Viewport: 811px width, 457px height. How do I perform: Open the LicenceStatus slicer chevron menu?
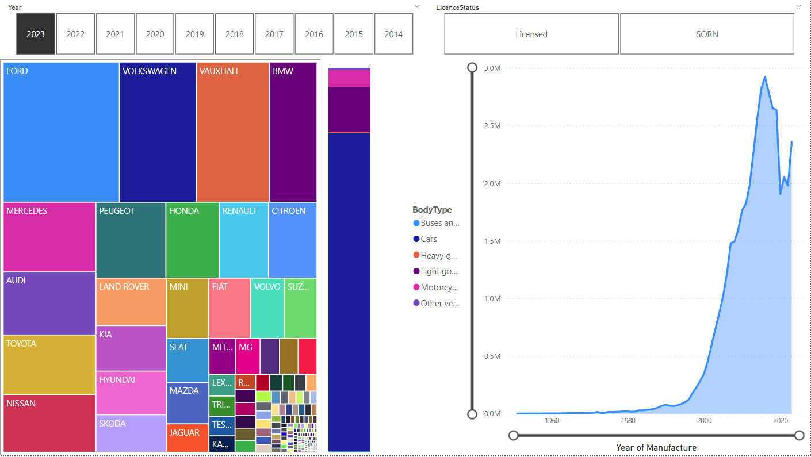click(x=798, y=6)
